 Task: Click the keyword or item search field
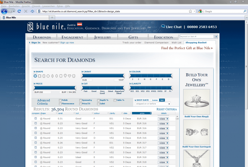point(197,36)
